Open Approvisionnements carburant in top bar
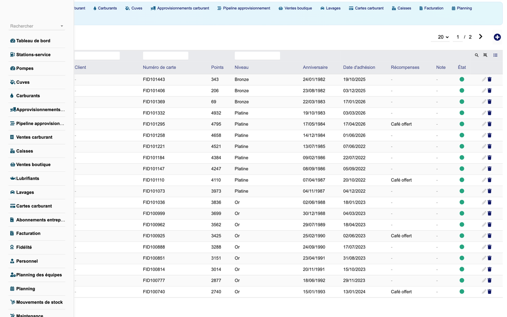Image resolution: width=507 pixels, height=317 pixels. [180, 8]
